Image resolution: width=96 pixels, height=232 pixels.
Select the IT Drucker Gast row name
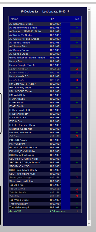point(18,118)
